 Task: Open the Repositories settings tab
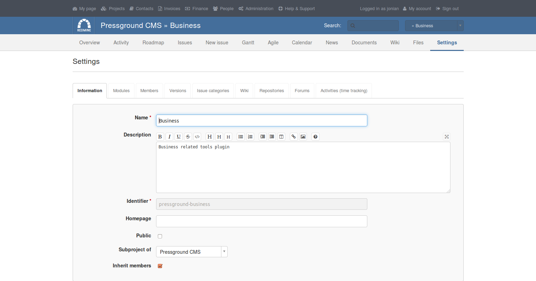pos(272,90)
